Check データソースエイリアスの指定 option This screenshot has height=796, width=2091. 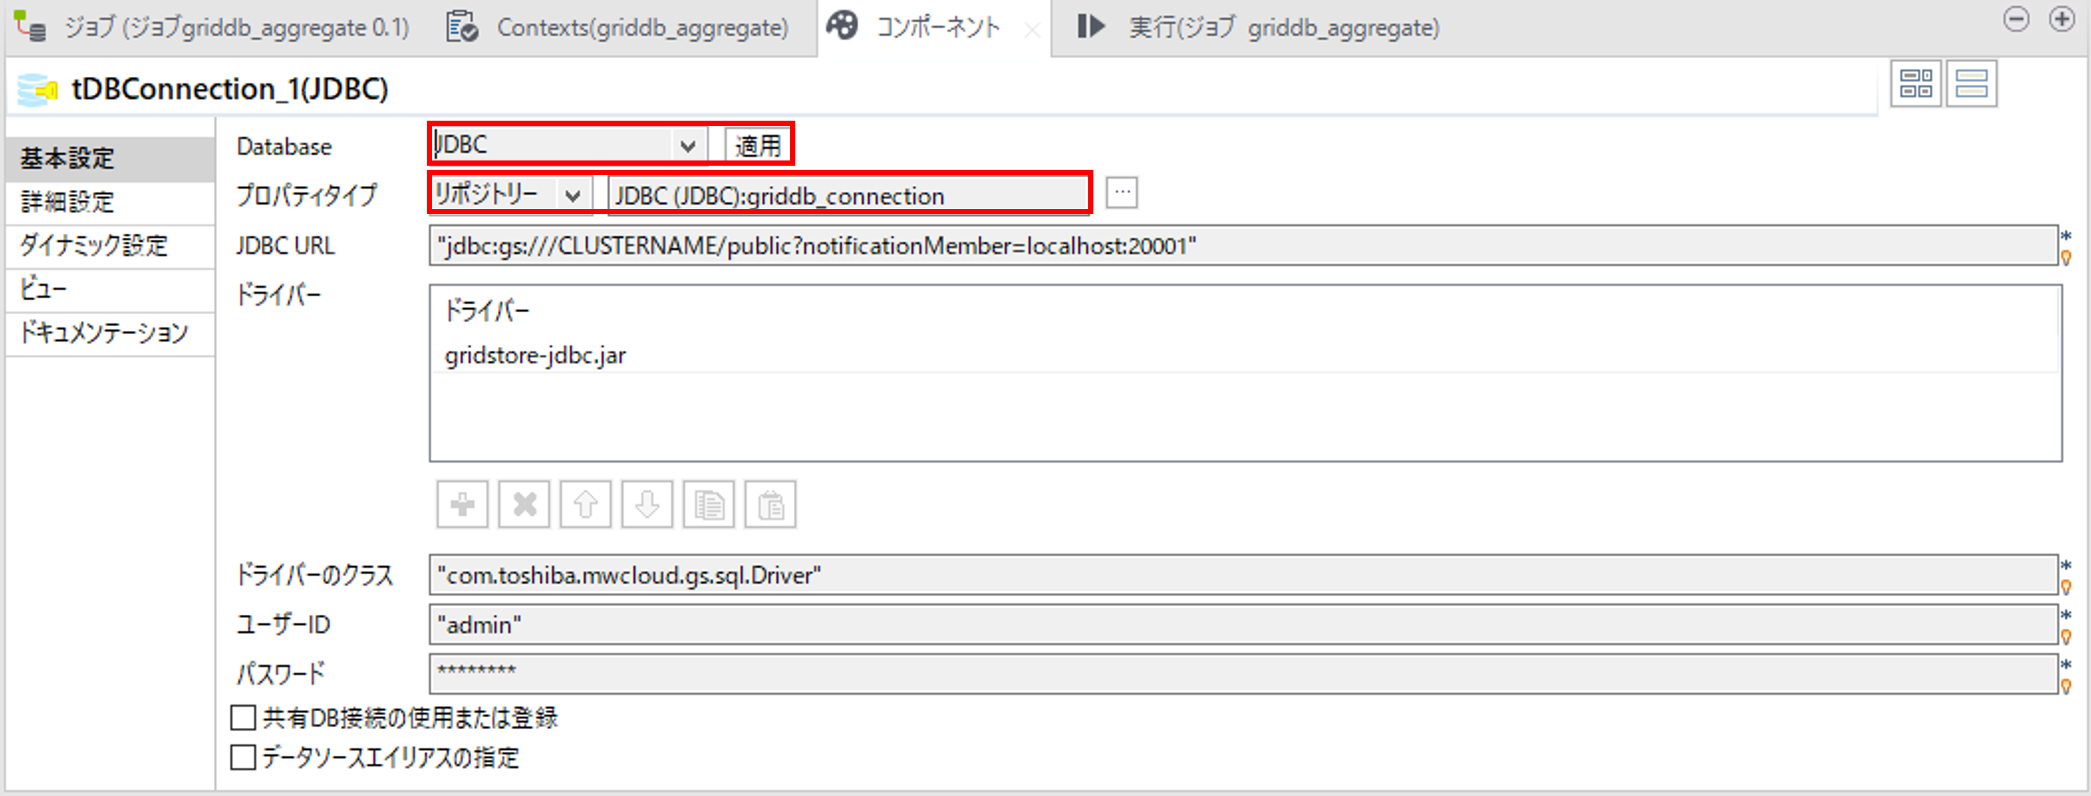coord(243,757)
